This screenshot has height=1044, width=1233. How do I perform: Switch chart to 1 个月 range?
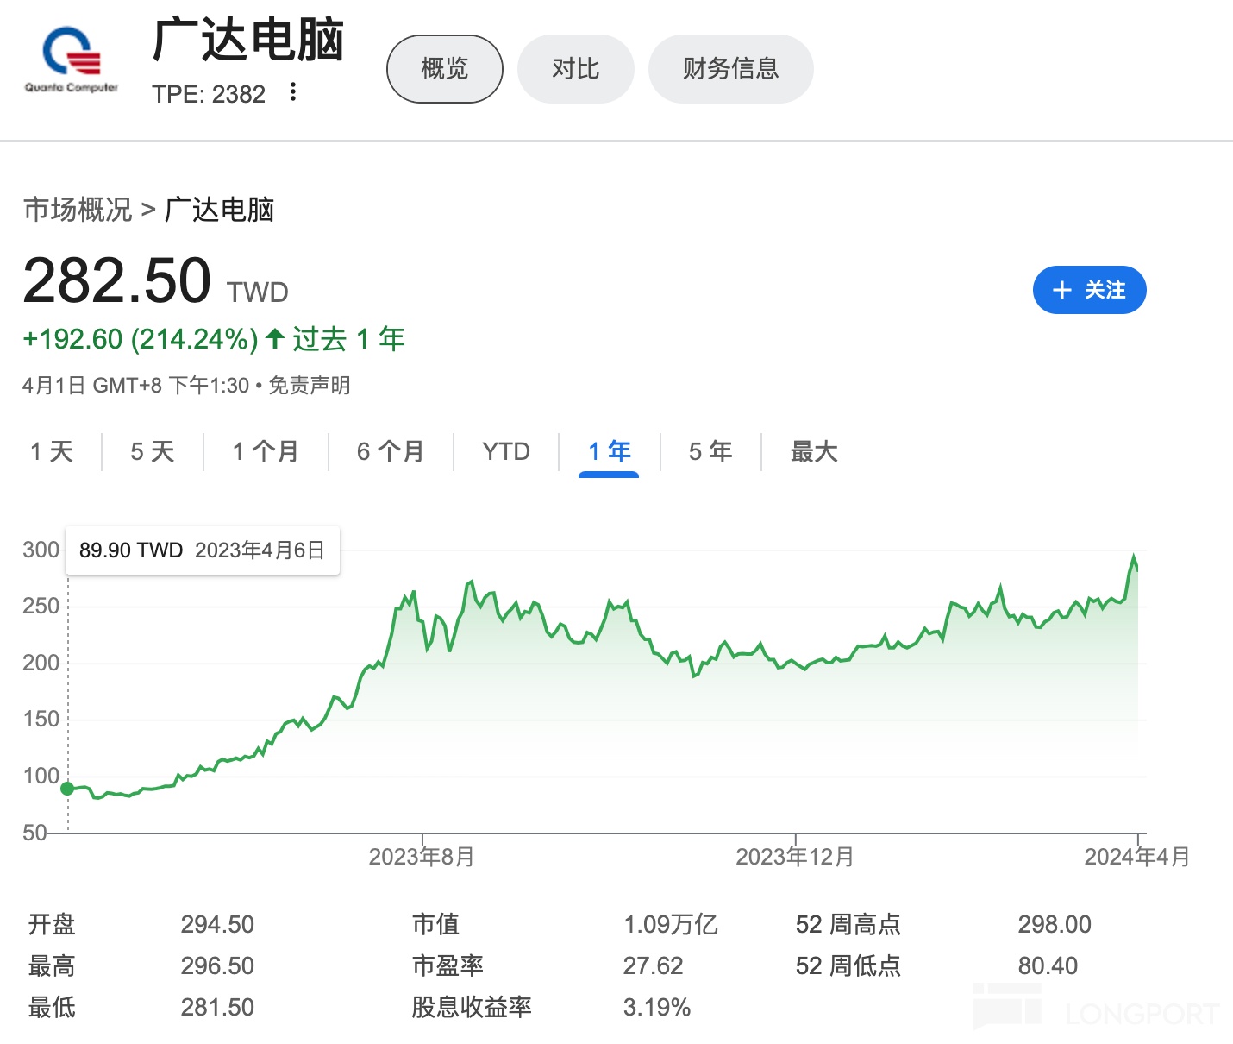pyautogui.click(x=266, y=451)
